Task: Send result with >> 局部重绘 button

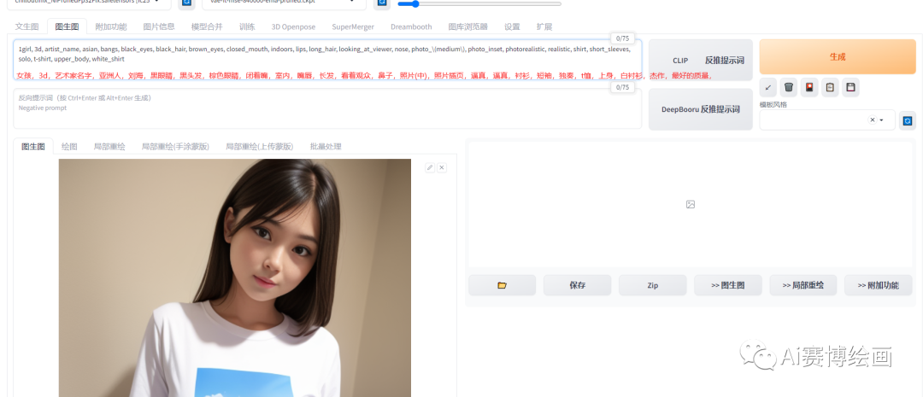Action: [x=803, y=285]
